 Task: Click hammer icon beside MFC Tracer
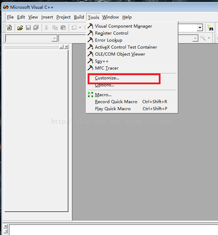(x=90, y=68)
